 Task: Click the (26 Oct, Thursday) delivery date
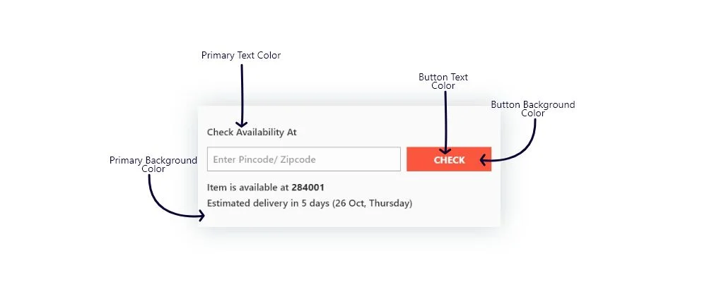click(372, 204)
